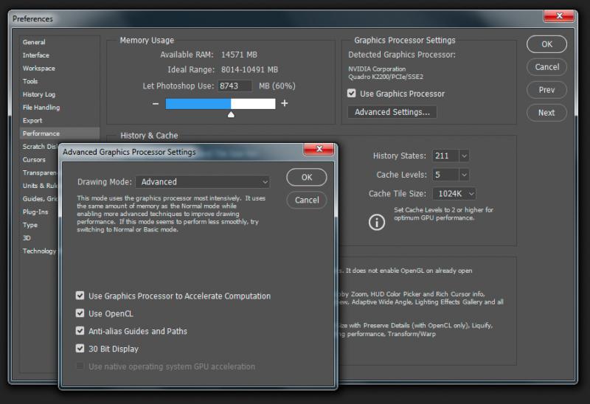Click Cancel in the Preferences window
Screen dimensions: 590x404
tap(546, 67)
